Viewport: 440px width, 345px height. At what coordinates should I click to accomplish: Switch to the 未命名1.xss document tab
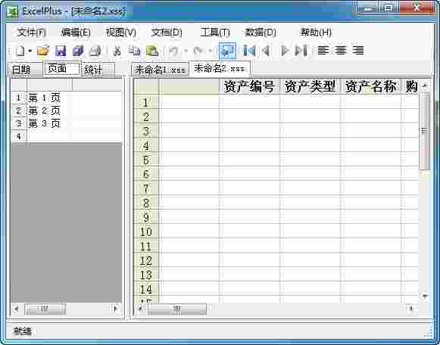[x=160, y=69]
